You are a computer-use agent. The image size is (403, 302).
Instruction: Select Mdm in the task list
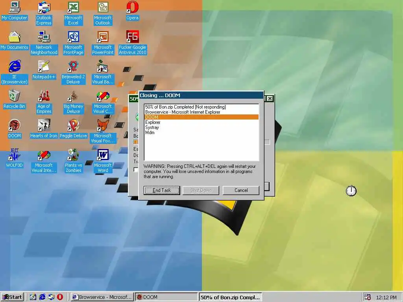coord(201,133)
